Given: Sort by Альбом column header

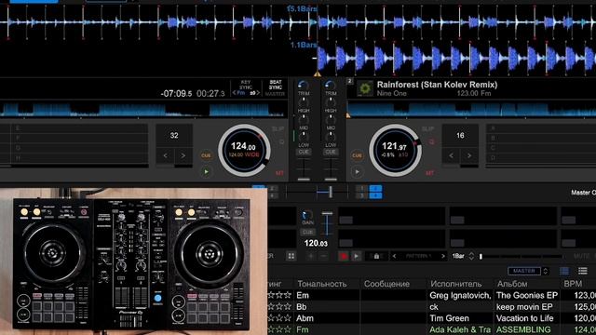Looking at the screenshot, I should (x=512, y=284).
